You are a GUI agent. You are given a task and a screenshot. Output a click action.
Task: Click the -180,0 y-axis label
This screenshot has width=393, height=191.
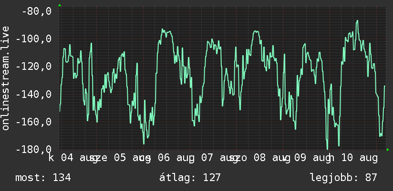tap(33, 150)
